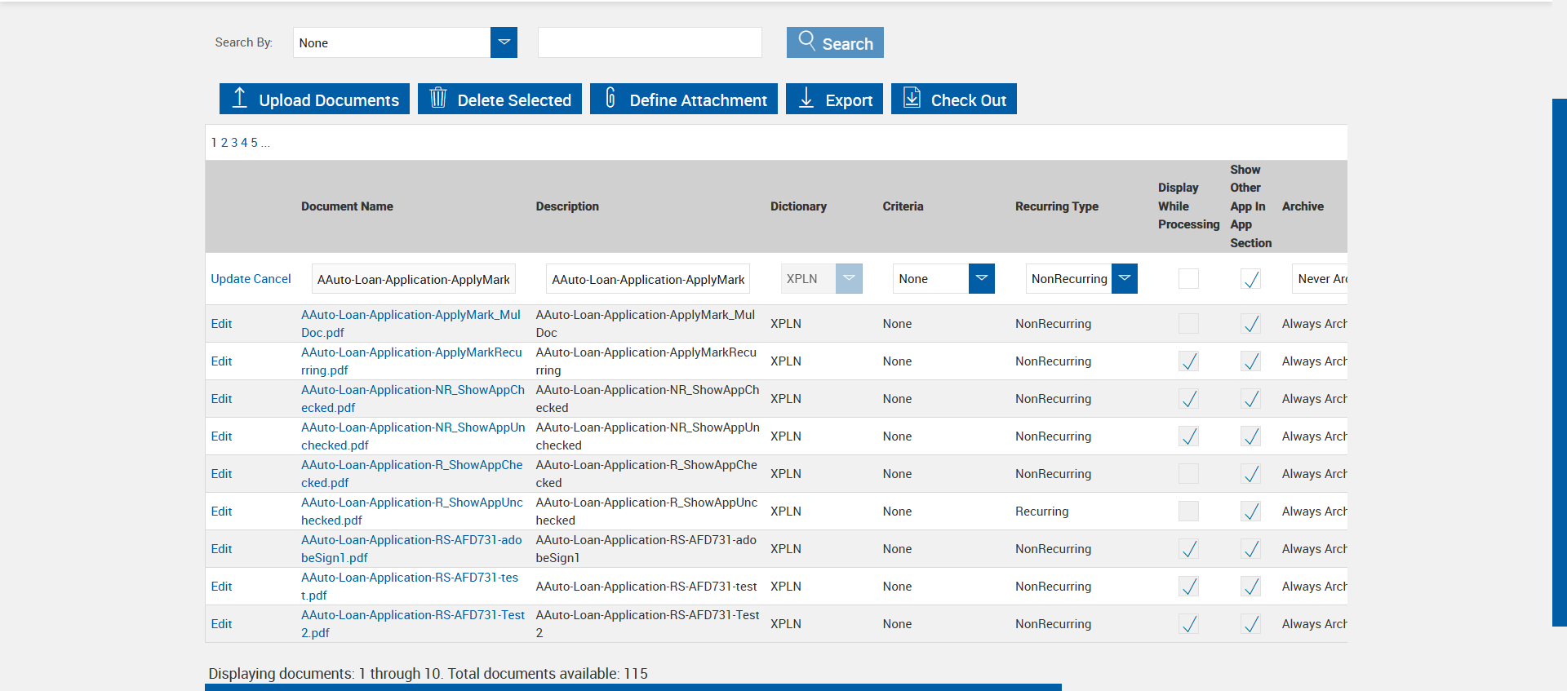Image resolution: width=1567 pixels, height=691 pixels.
Task: Click the upload arrow icon on Upload Documents
Action: click(239, 98)
